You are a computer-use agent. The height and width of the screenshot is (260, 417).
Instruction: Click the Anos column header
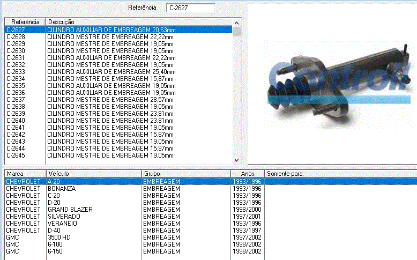pyautogui.click(x=247, y=174)
